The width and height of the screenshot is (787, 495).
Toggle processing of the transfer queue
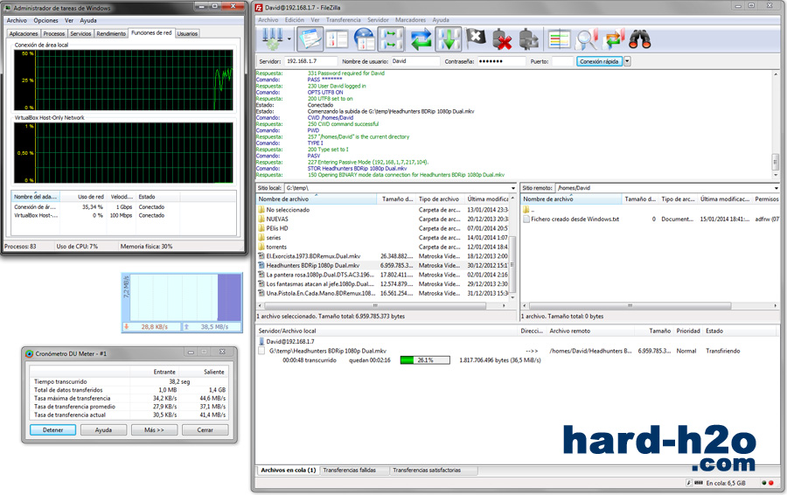449,39
